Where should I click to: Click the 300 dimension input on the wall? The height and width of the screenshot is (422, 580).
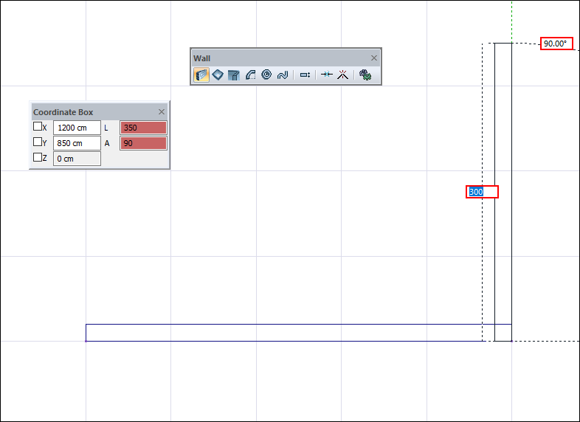point(483,192)
